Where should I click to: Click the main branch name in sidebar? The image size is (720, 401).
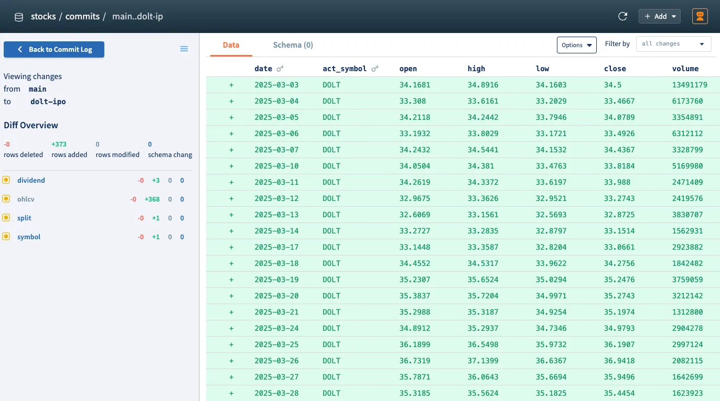coord(38,89)
